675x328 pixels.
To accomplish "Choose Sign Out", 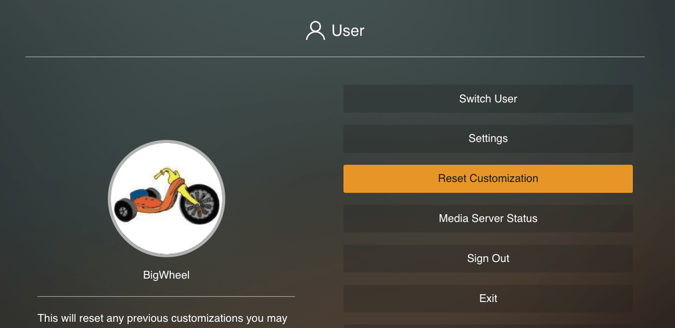I will coord(488,258).
